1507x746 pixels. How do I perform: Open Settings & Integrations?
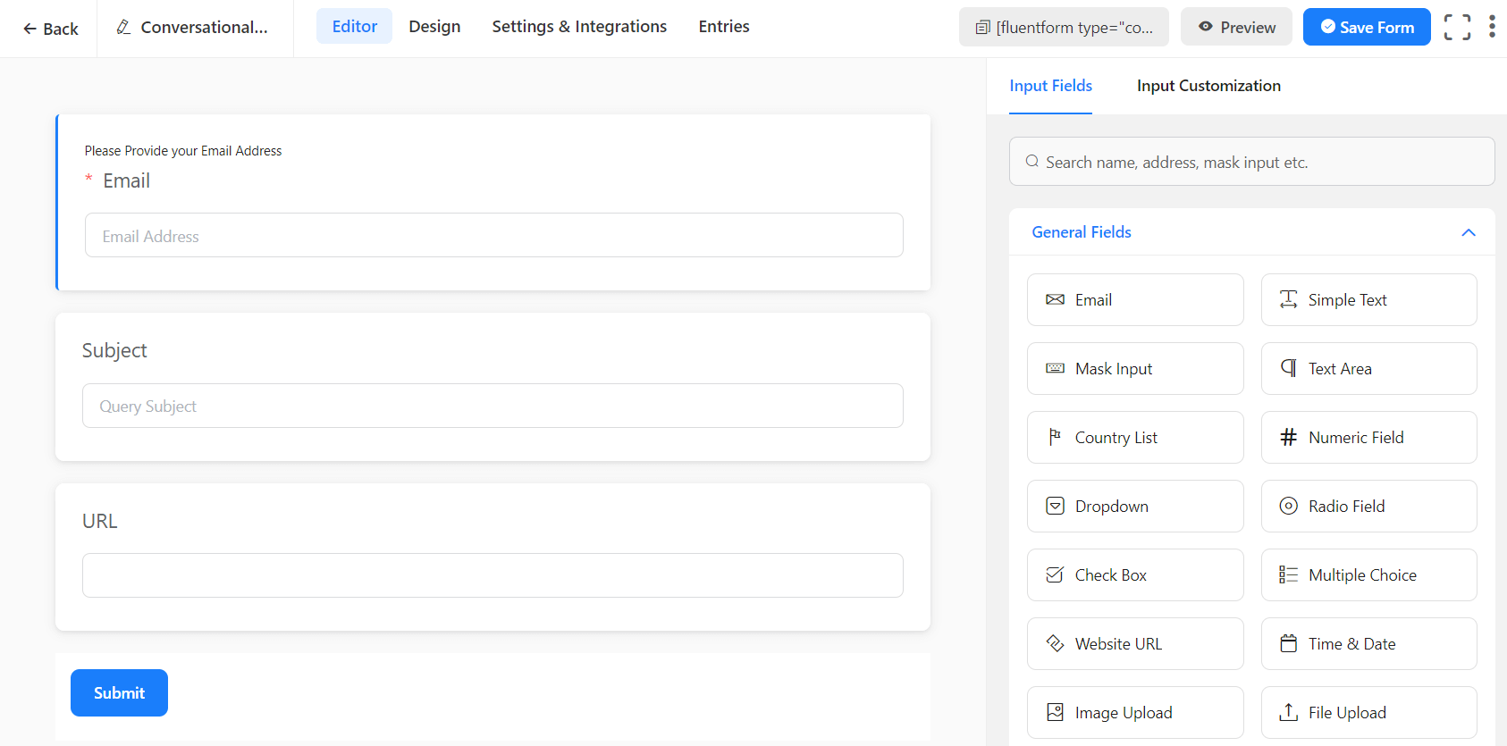tap(579, 27)
